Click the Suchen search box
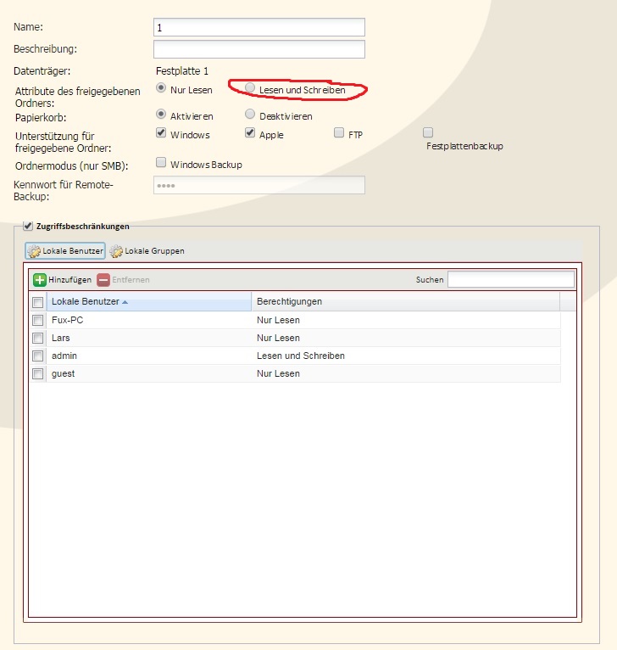 (511, 279)
